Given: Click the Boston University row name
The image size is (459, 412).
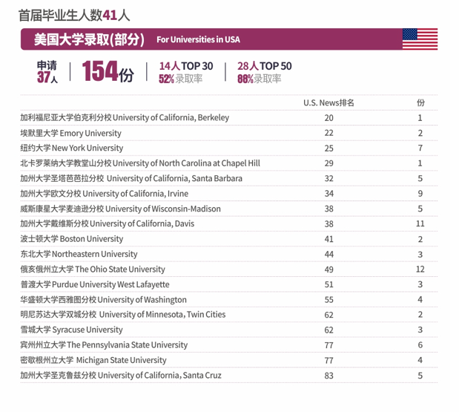Looking at the screenshot, I should [72, 239].
